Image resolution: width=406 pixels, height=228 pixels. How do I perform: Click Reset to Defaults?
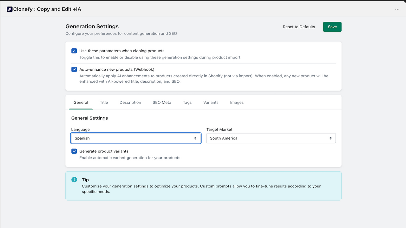[x=299, y=27]
